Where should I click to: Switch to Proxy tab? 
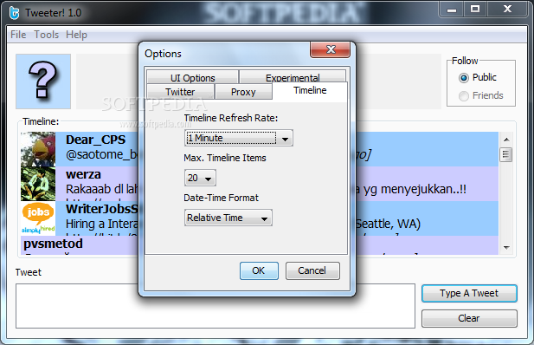(x=243, y=92)
